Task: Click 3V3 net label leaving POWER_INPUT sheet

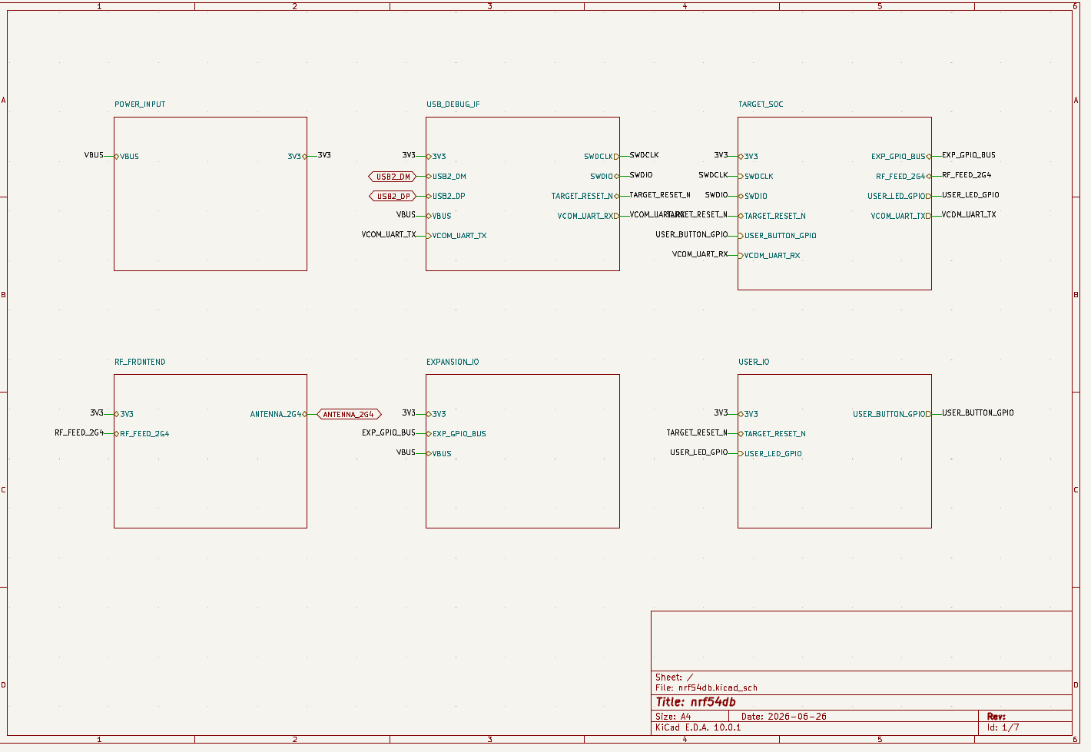Action: [x=324, y=155]
